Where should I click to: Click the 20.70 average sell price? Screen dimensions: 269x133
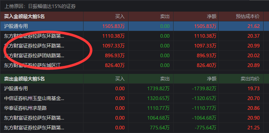point(253,98)
